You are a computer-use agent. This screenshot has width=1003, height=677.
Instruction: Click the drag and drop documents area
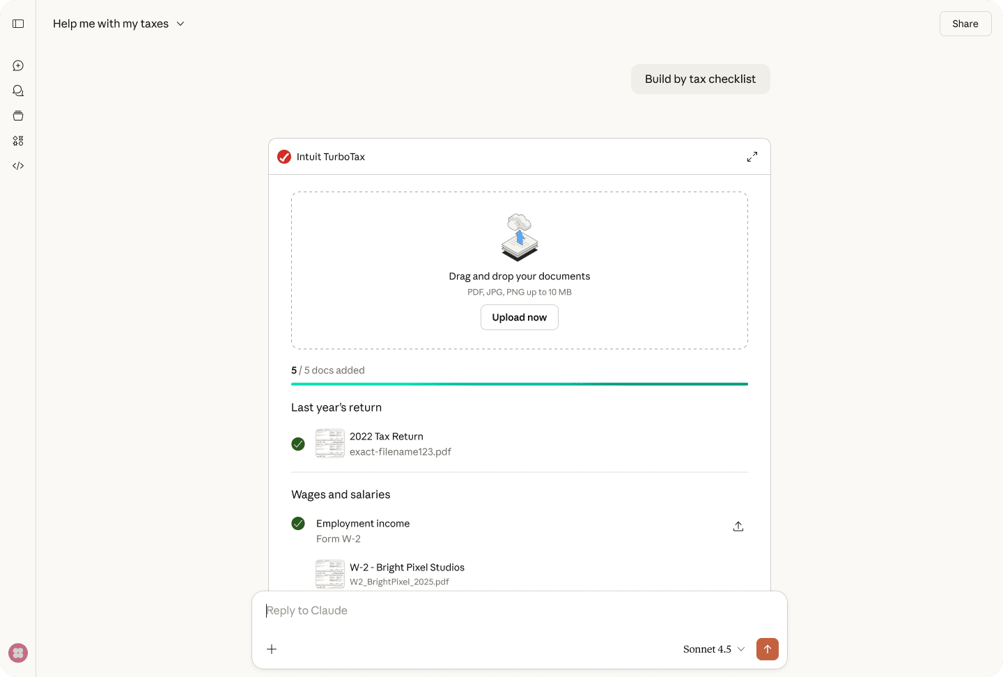(x=520, y=270)
